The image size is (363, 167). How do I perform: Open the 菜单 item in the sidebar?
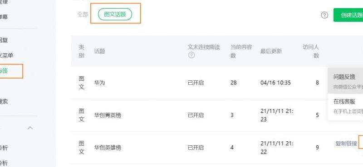click(6, 55)
